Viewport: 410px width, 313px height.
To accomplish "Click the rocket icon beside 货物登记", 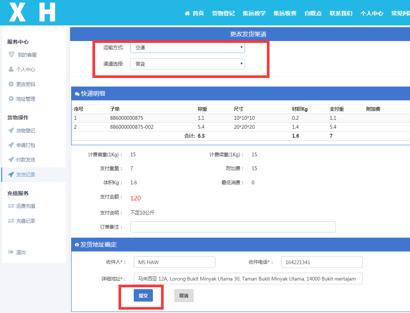I will tap(11, 131).
